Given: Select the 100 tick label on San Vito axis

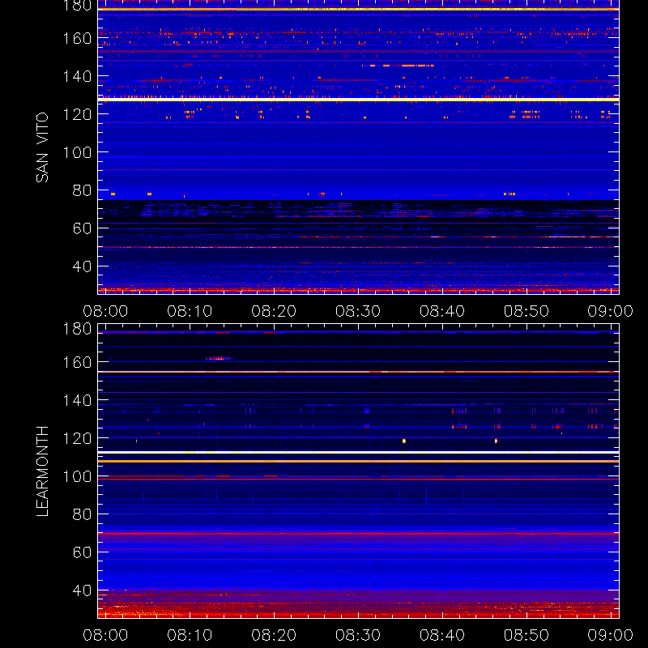Looking at the screenshot, I should click(77, 152).
